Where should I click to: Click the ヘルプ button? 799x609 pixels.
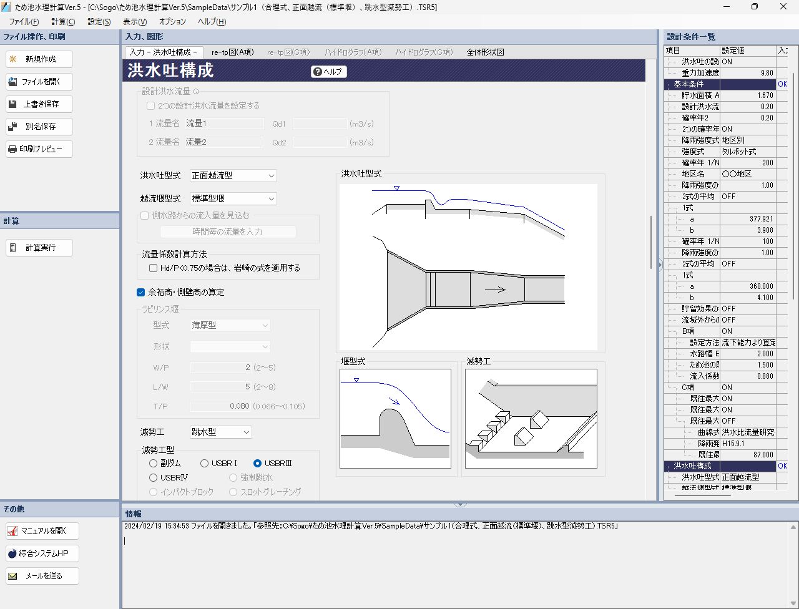click(x=329, y=72)
